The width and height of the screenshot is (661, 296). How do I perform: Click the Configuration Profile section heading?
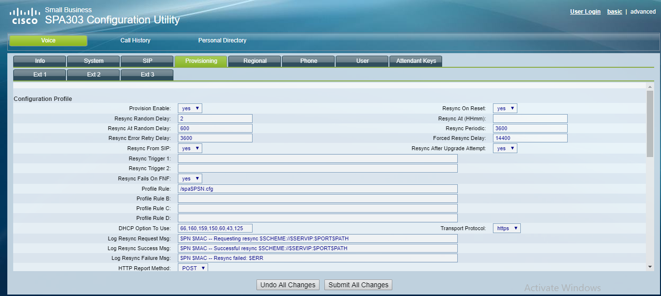coord(43,99)
